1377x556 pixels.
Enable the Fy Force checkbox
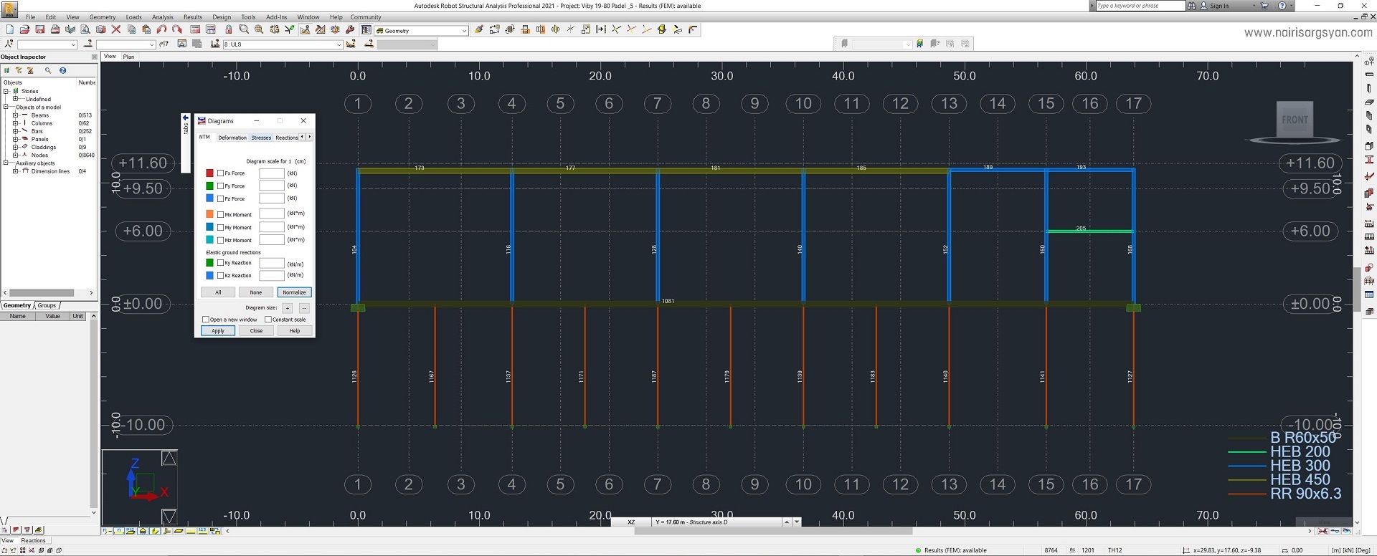point(221,186)
